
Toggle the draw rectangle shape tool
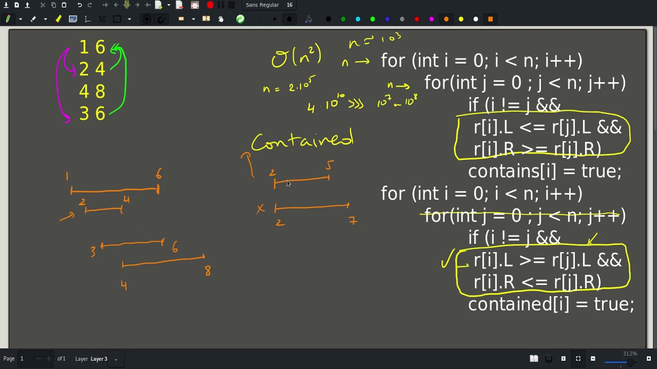tap(117, 19)
